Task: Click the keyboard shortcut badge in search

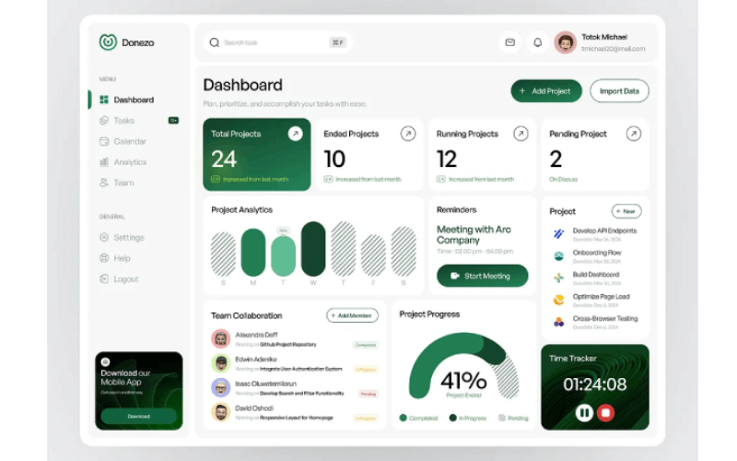Action: click(x=337, y=42)
